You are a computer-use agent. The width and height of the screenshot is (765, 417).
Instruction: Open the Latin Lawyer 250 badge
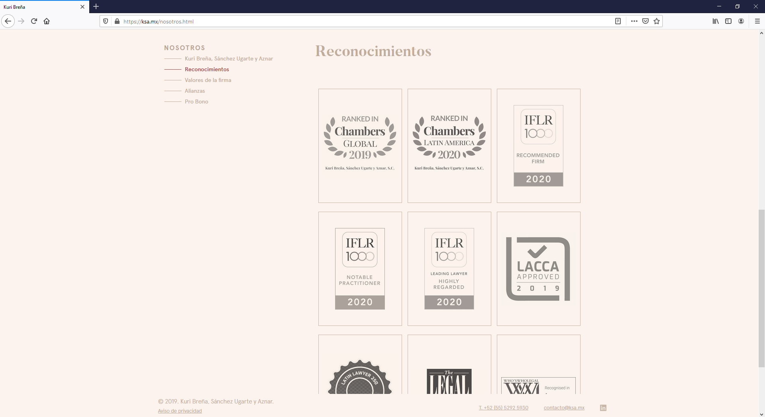pos(360,364)
